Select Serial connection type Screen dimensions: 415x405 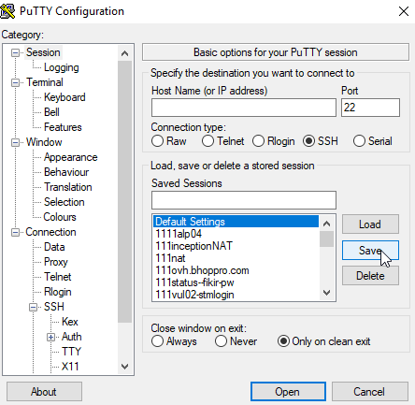point(359,141)
